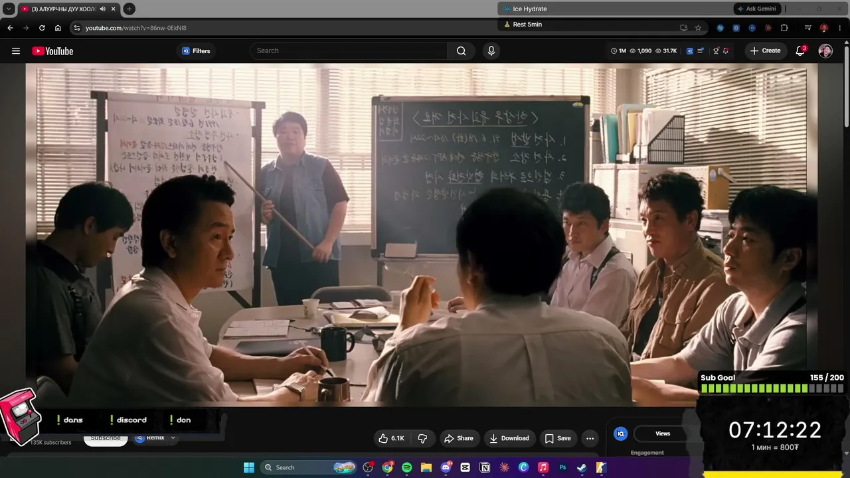Open the Chrome profile avatar
The height and width of the screenshot is (478, 850).
(x=823, y=28)
